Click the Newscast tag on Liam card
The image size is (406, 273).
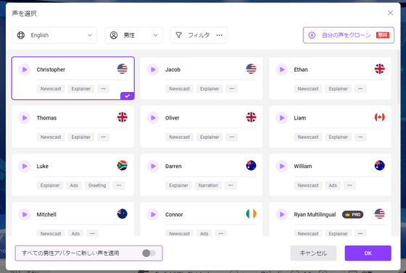pyautogui.click(x=308, y=137)
